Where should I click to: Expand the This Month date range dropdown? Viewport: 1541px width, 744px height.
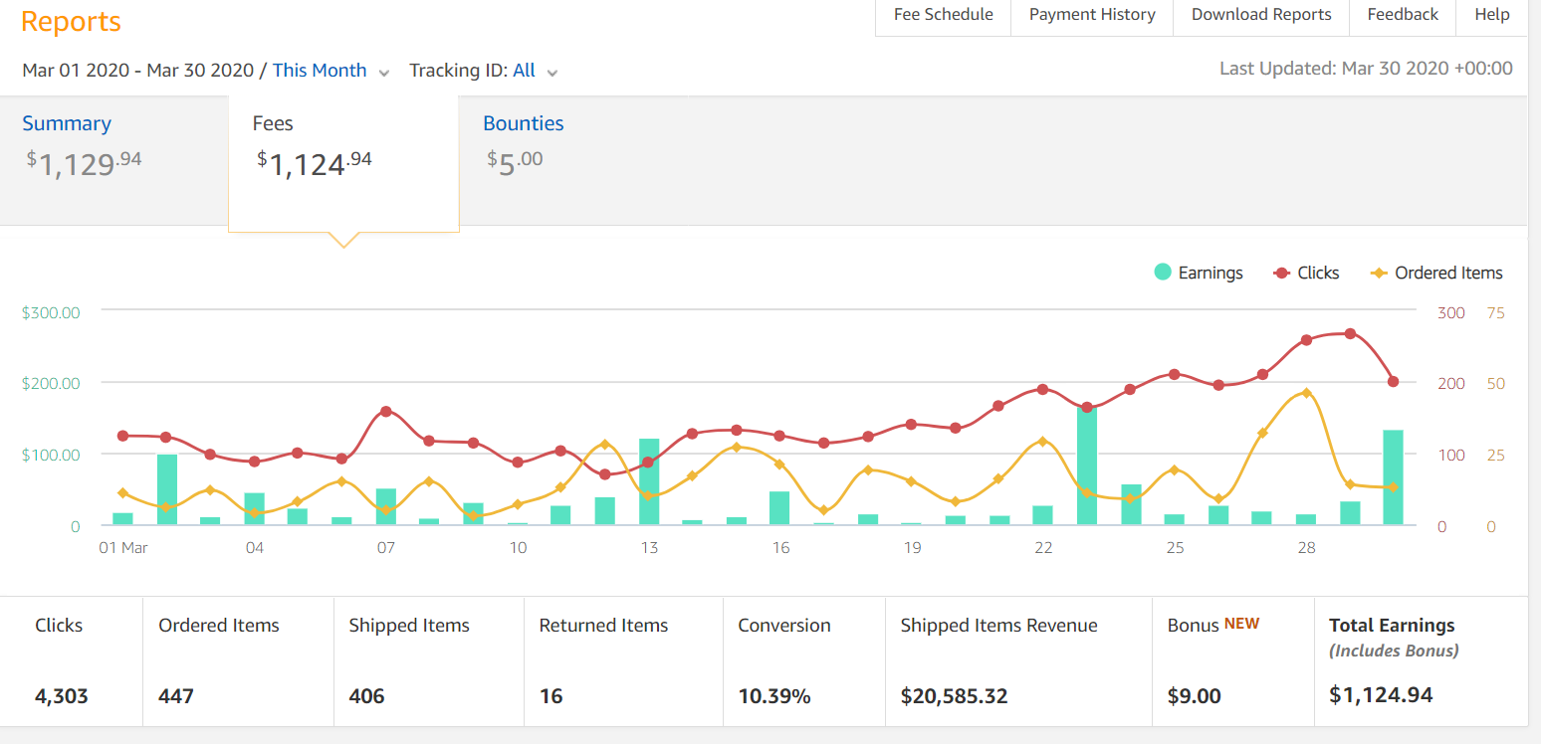(320, 71)
